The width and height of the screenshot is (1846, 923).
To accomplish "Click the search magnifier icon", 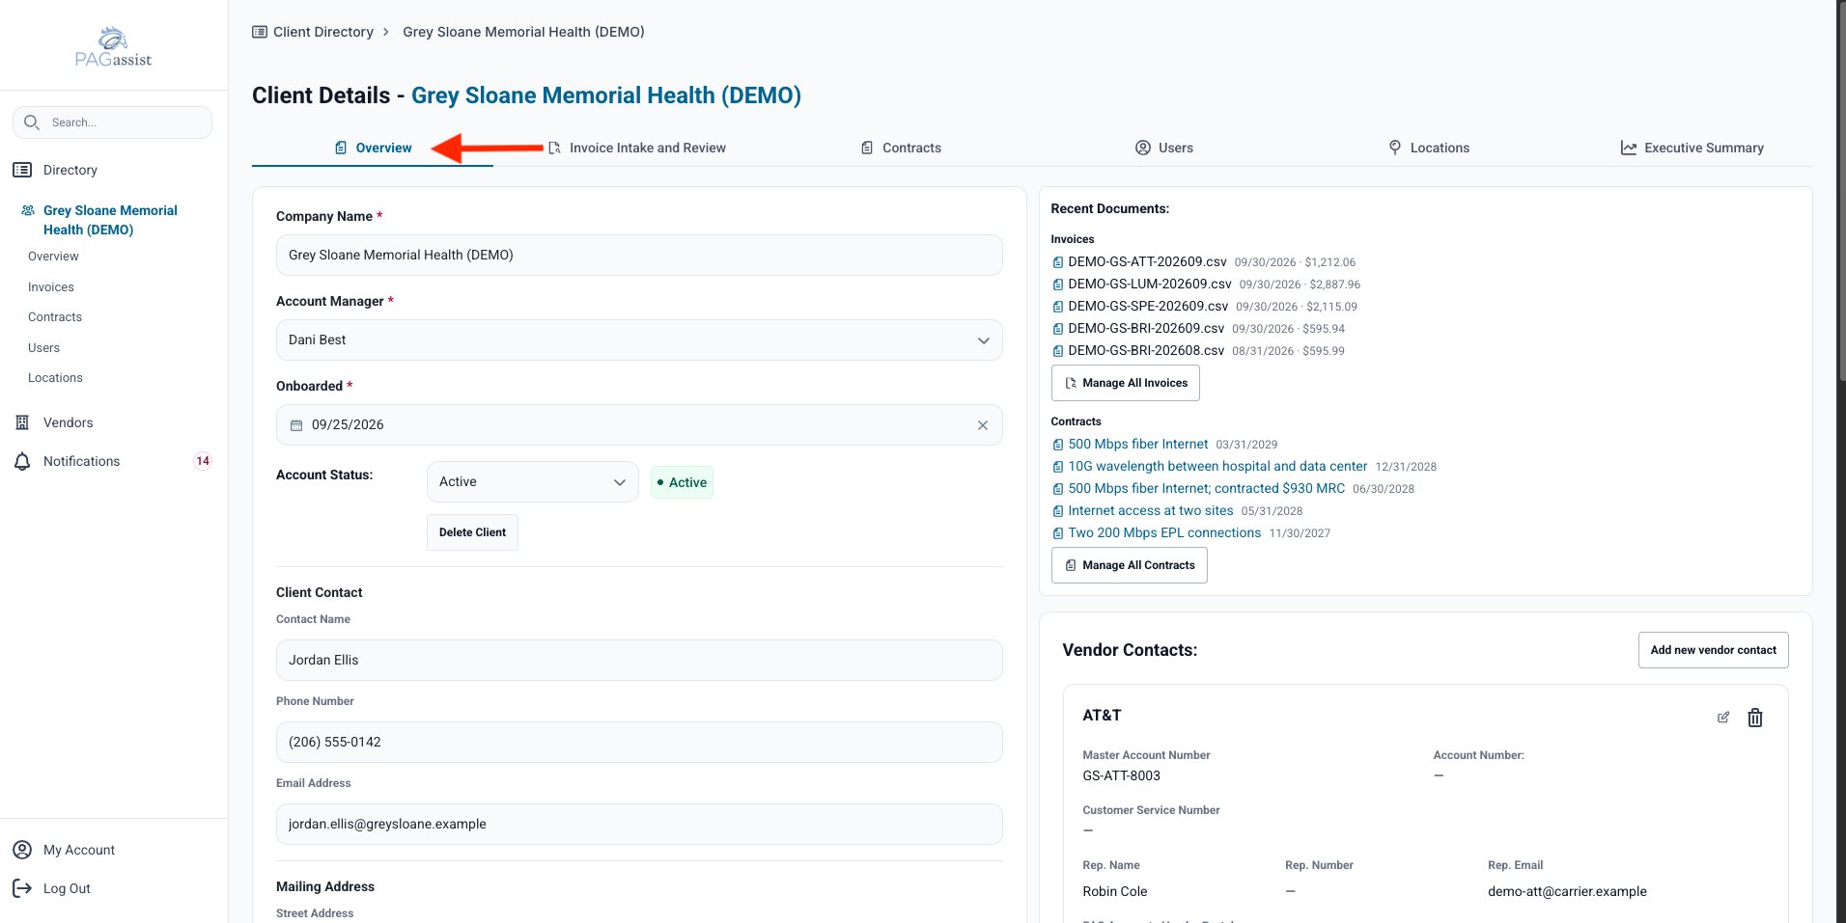I will click(32, 122).
